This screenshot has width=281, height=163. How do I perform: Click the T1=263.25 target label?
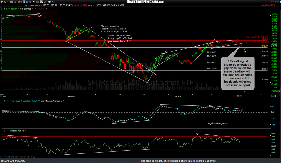(211, 52)
